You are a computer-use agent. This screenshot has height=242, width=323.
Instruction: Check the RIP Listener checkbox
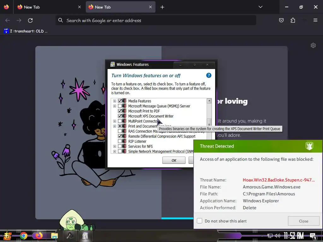click(x=120, y=141)
